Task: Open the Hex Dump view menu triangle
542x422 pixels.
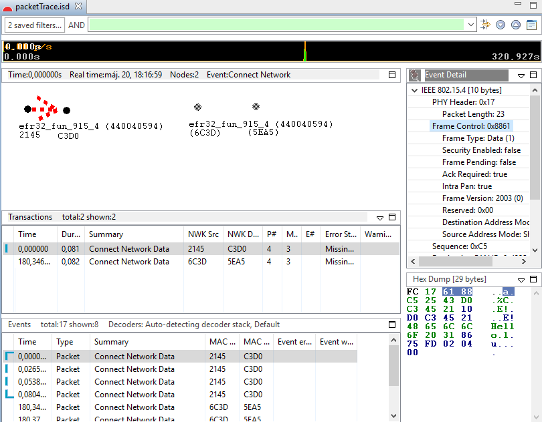Action: (x=522, y=280)
